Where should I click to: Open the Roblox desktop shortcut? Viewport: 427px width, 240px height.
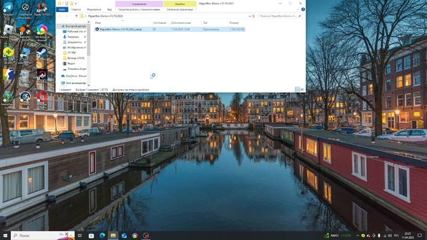click(x=8, y=31)
